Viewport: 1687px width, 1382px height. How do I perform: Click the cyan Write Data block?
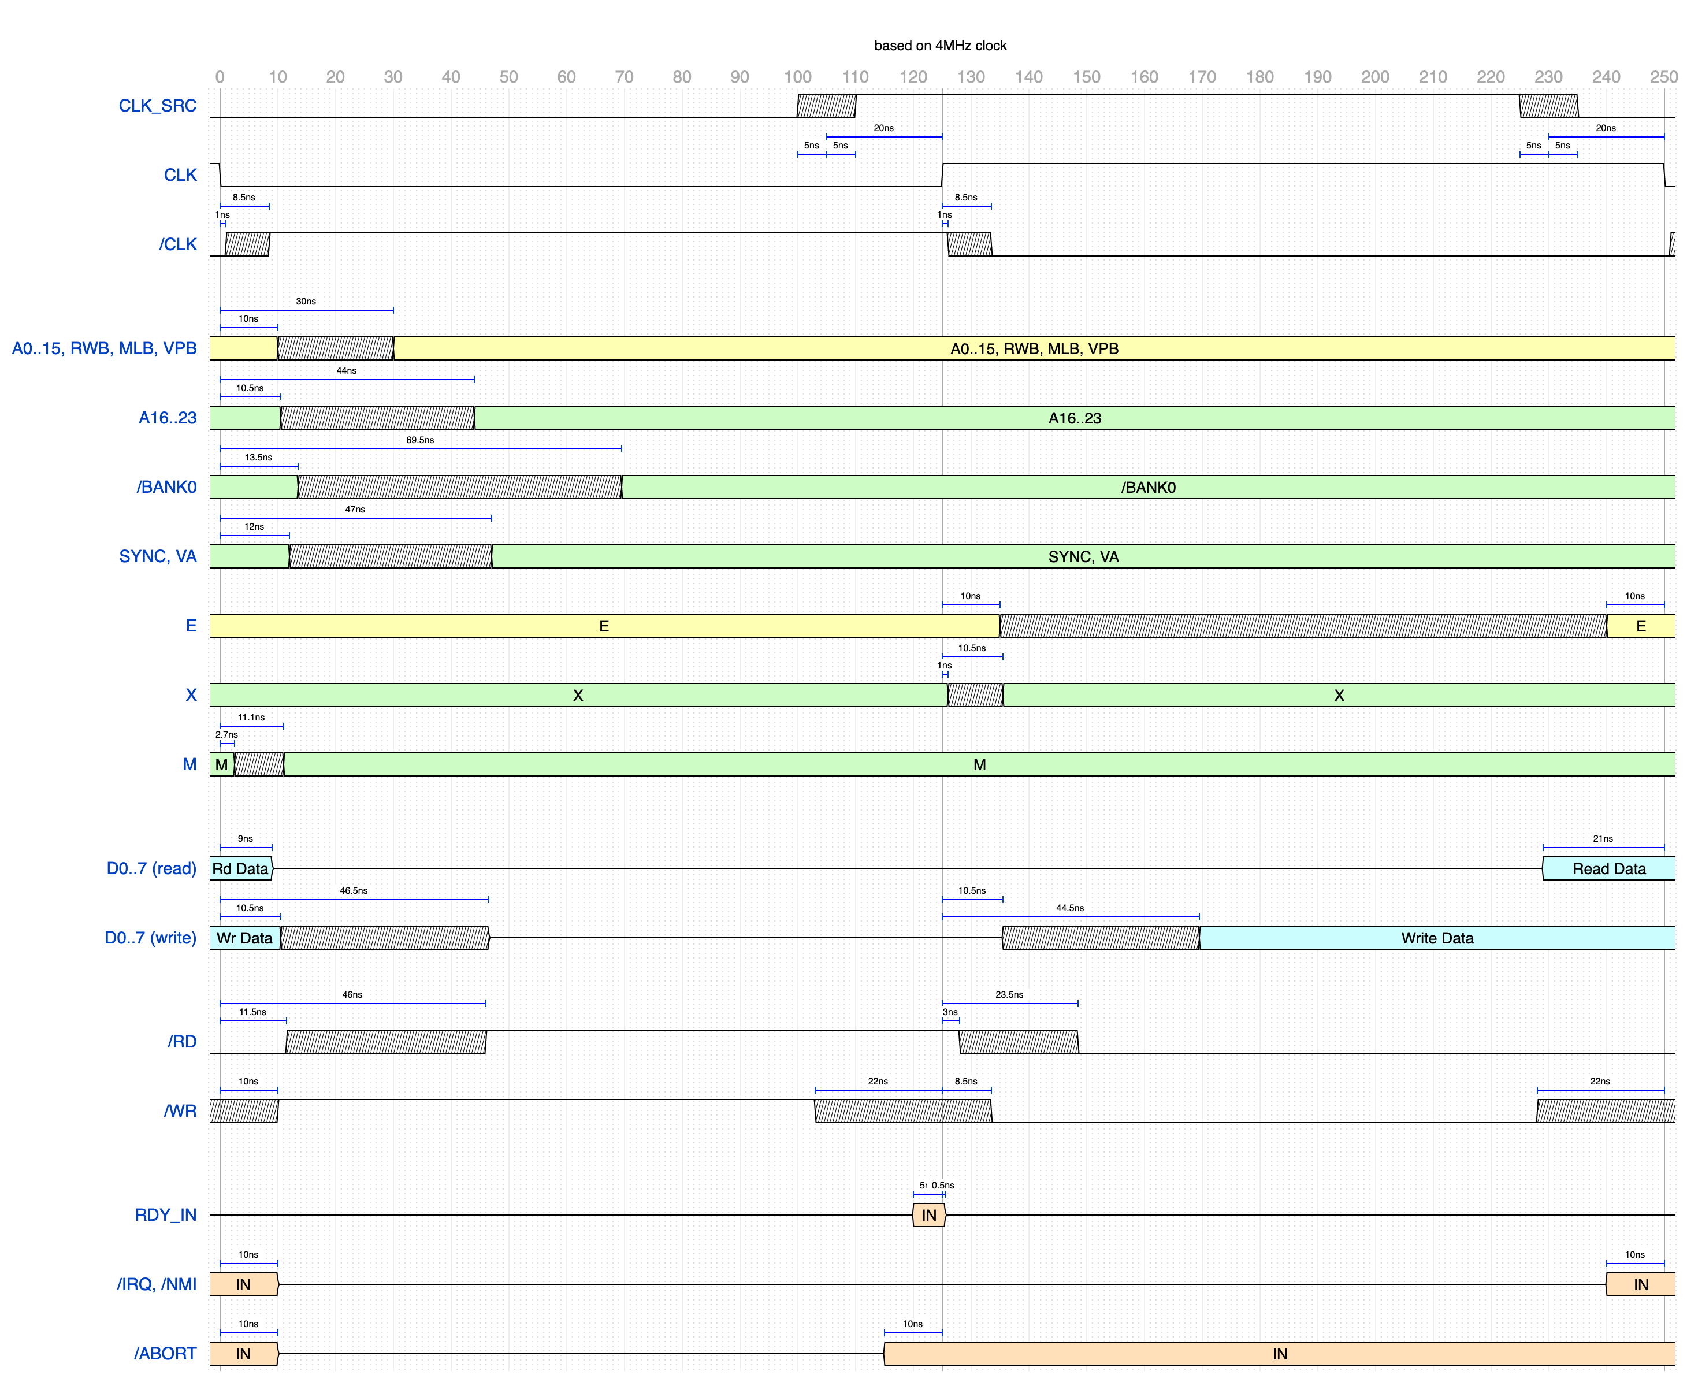coord(1436,938)
